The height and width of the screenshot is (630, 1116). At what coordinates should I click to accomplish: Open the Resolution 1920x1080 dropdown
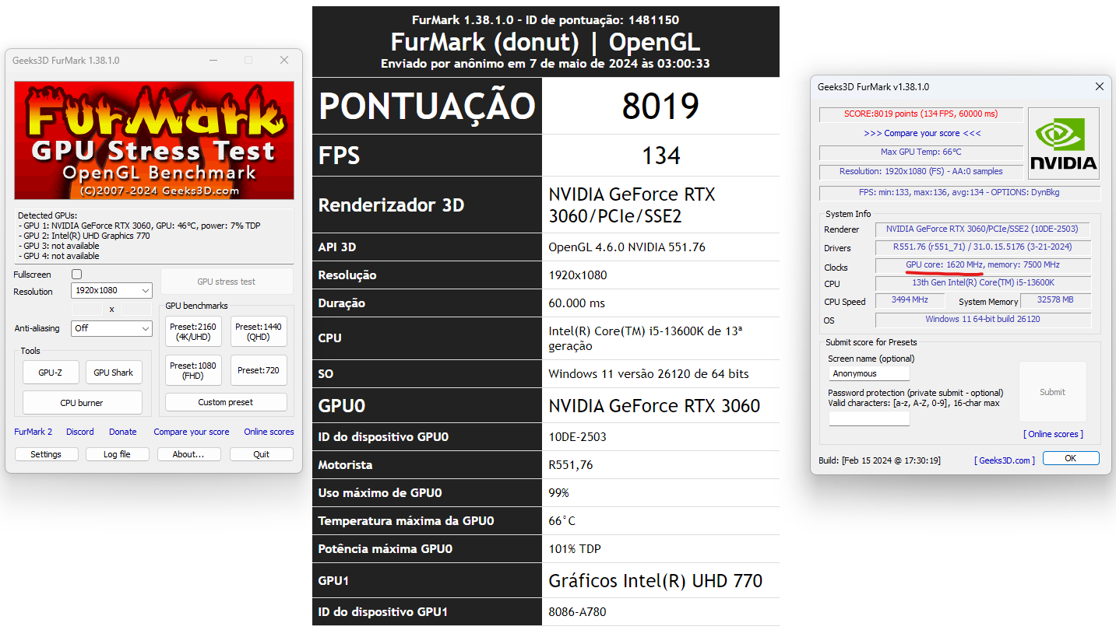(x=111, y=290)
